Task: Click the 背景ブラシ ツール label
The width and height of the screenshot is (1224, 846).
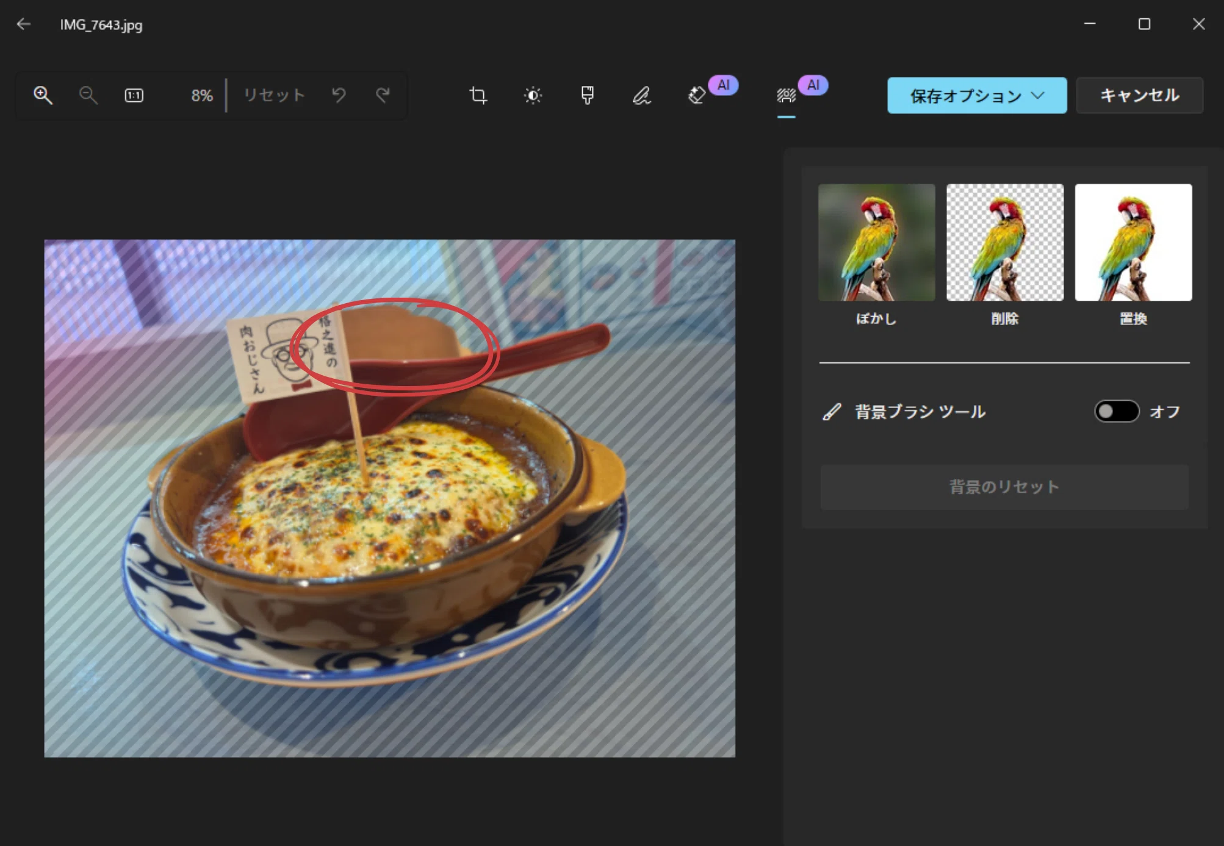Action: [x=920, y=412]
